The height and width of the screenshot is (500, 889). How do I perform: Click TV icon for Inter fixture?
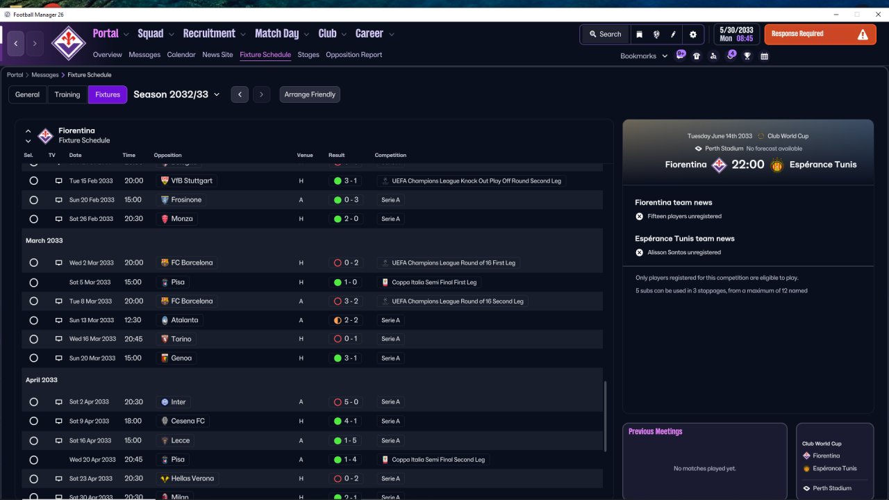59,402
